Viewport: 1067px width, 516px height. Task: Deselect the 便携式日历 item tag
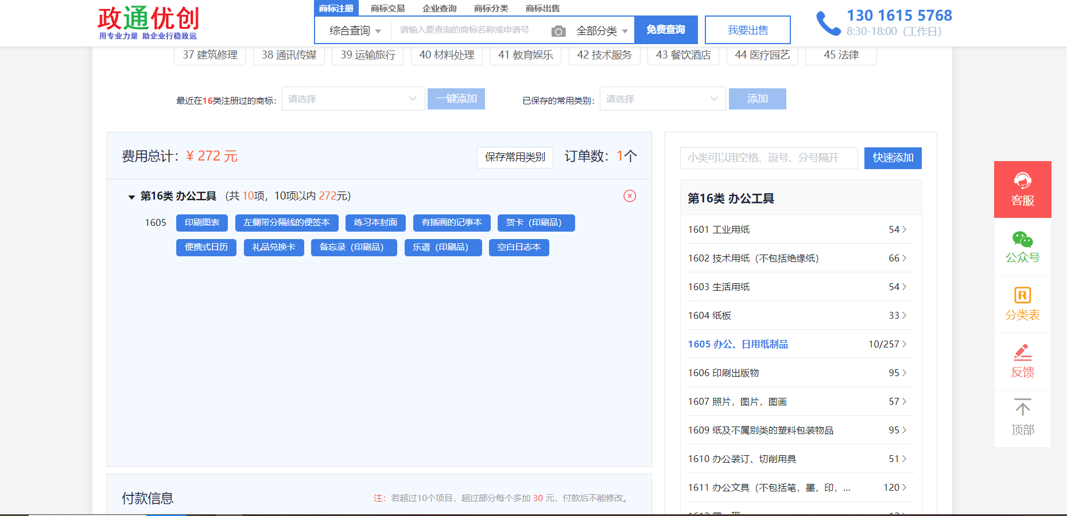(x=207, y=247)
